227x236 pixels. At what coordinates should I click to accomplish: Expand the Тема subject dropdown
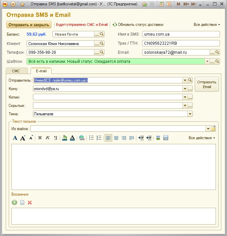190,114
